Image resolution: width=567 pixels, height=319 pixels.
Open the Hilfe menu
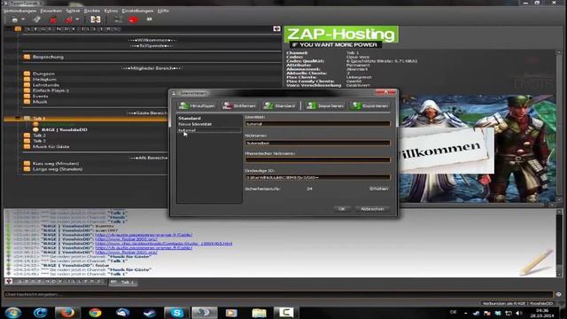(163, 11)
